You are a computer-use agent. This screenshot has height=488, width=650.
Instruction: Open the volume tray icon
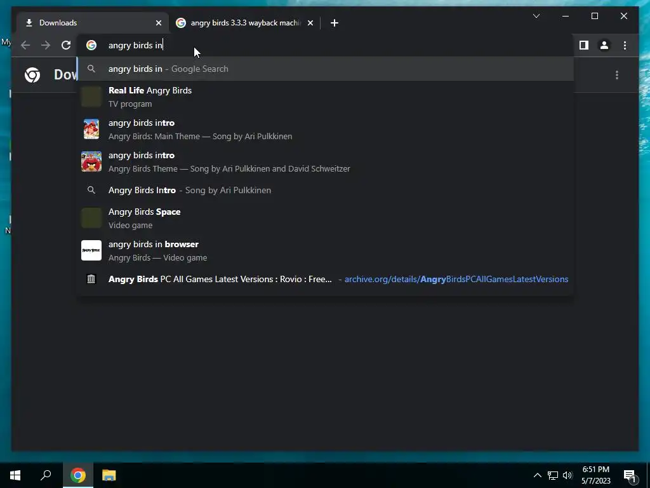click(567, 475)
